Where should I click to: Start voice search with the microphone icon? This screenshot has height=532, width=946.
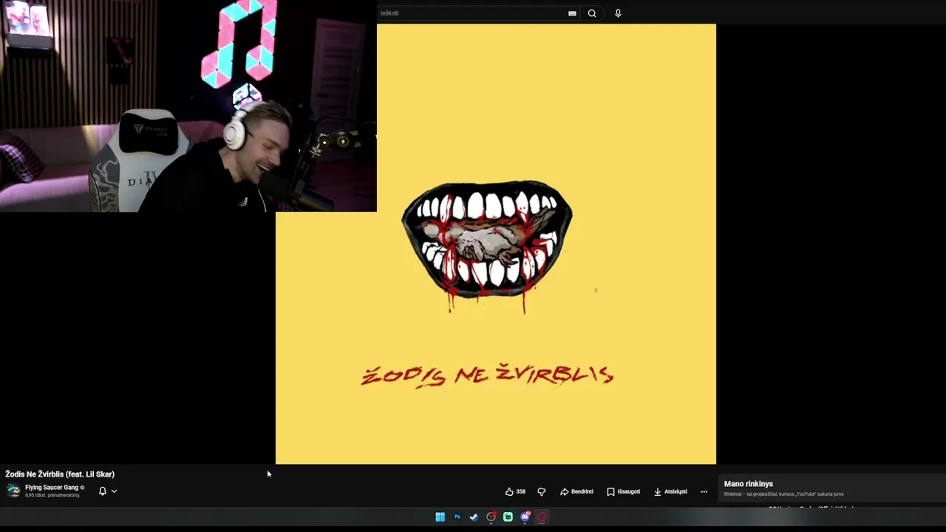pyautogui.click(x=618, y=13)
